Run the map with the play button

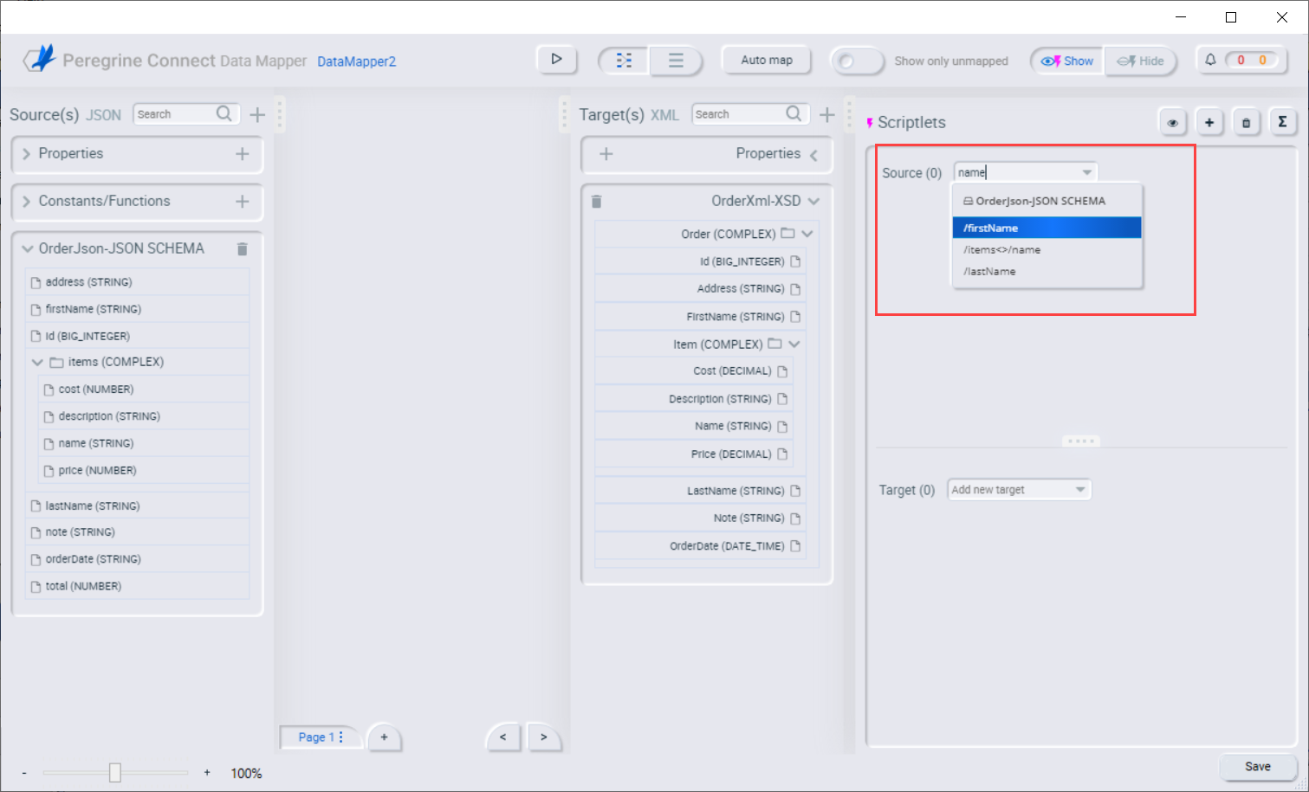coord(556,60)
